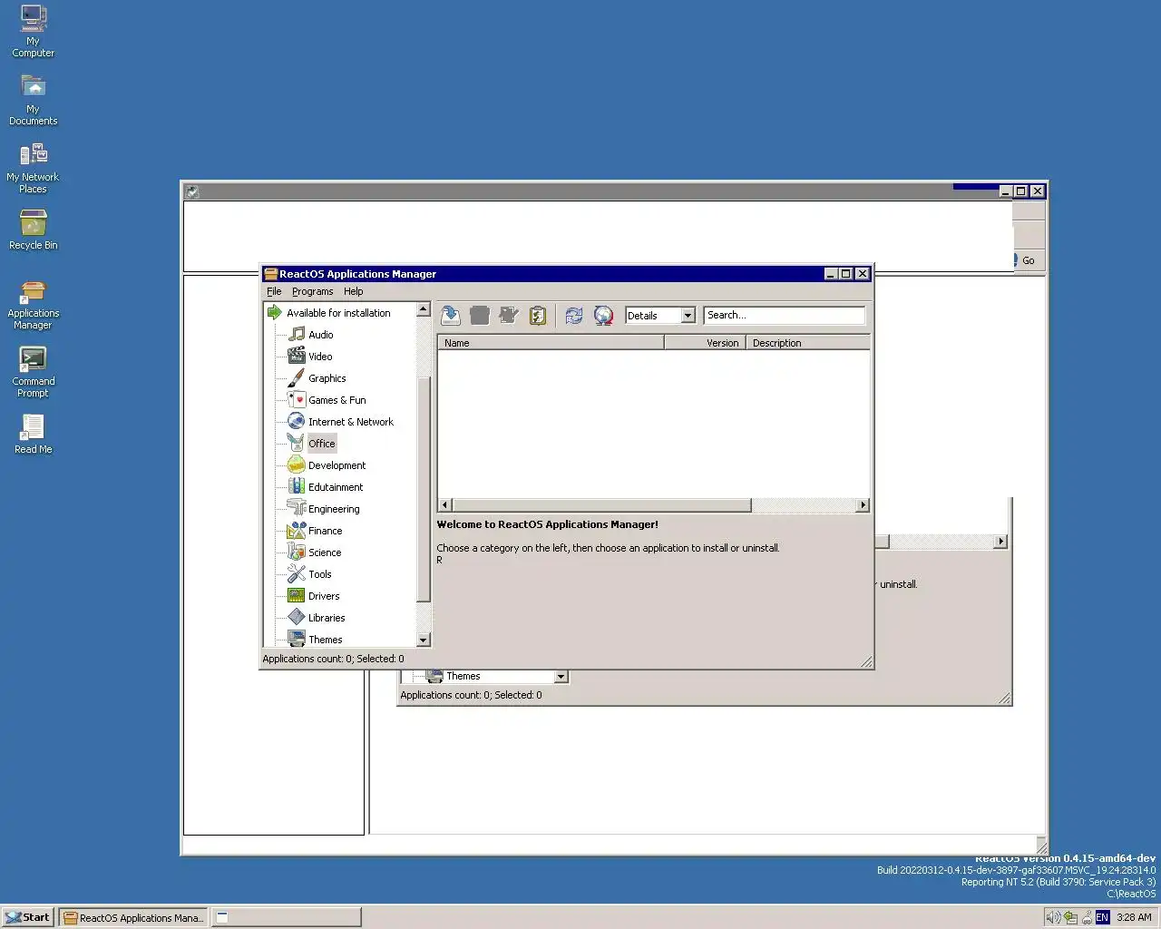1161x929 pixels.
Task: Sort by the Version column header
Action: [x=705, y=343]
